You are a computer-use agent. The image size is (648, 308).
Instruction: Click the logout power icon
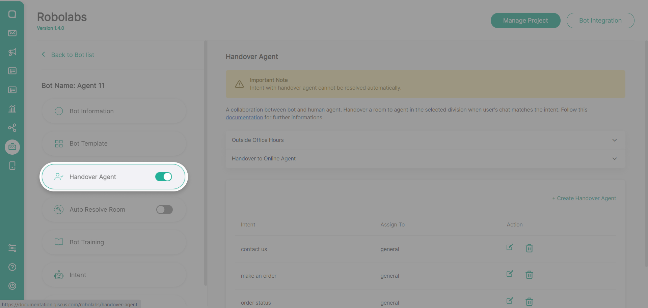12,286
